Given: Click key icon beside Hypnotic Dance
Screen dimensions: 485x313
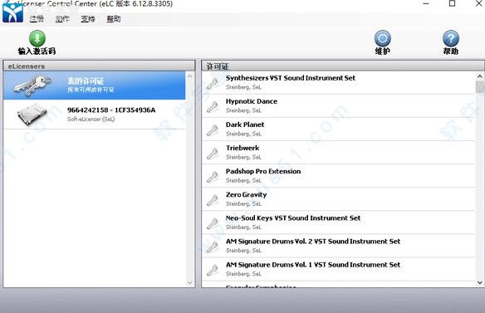Looking at the screenshot, I should coord(213,106).
